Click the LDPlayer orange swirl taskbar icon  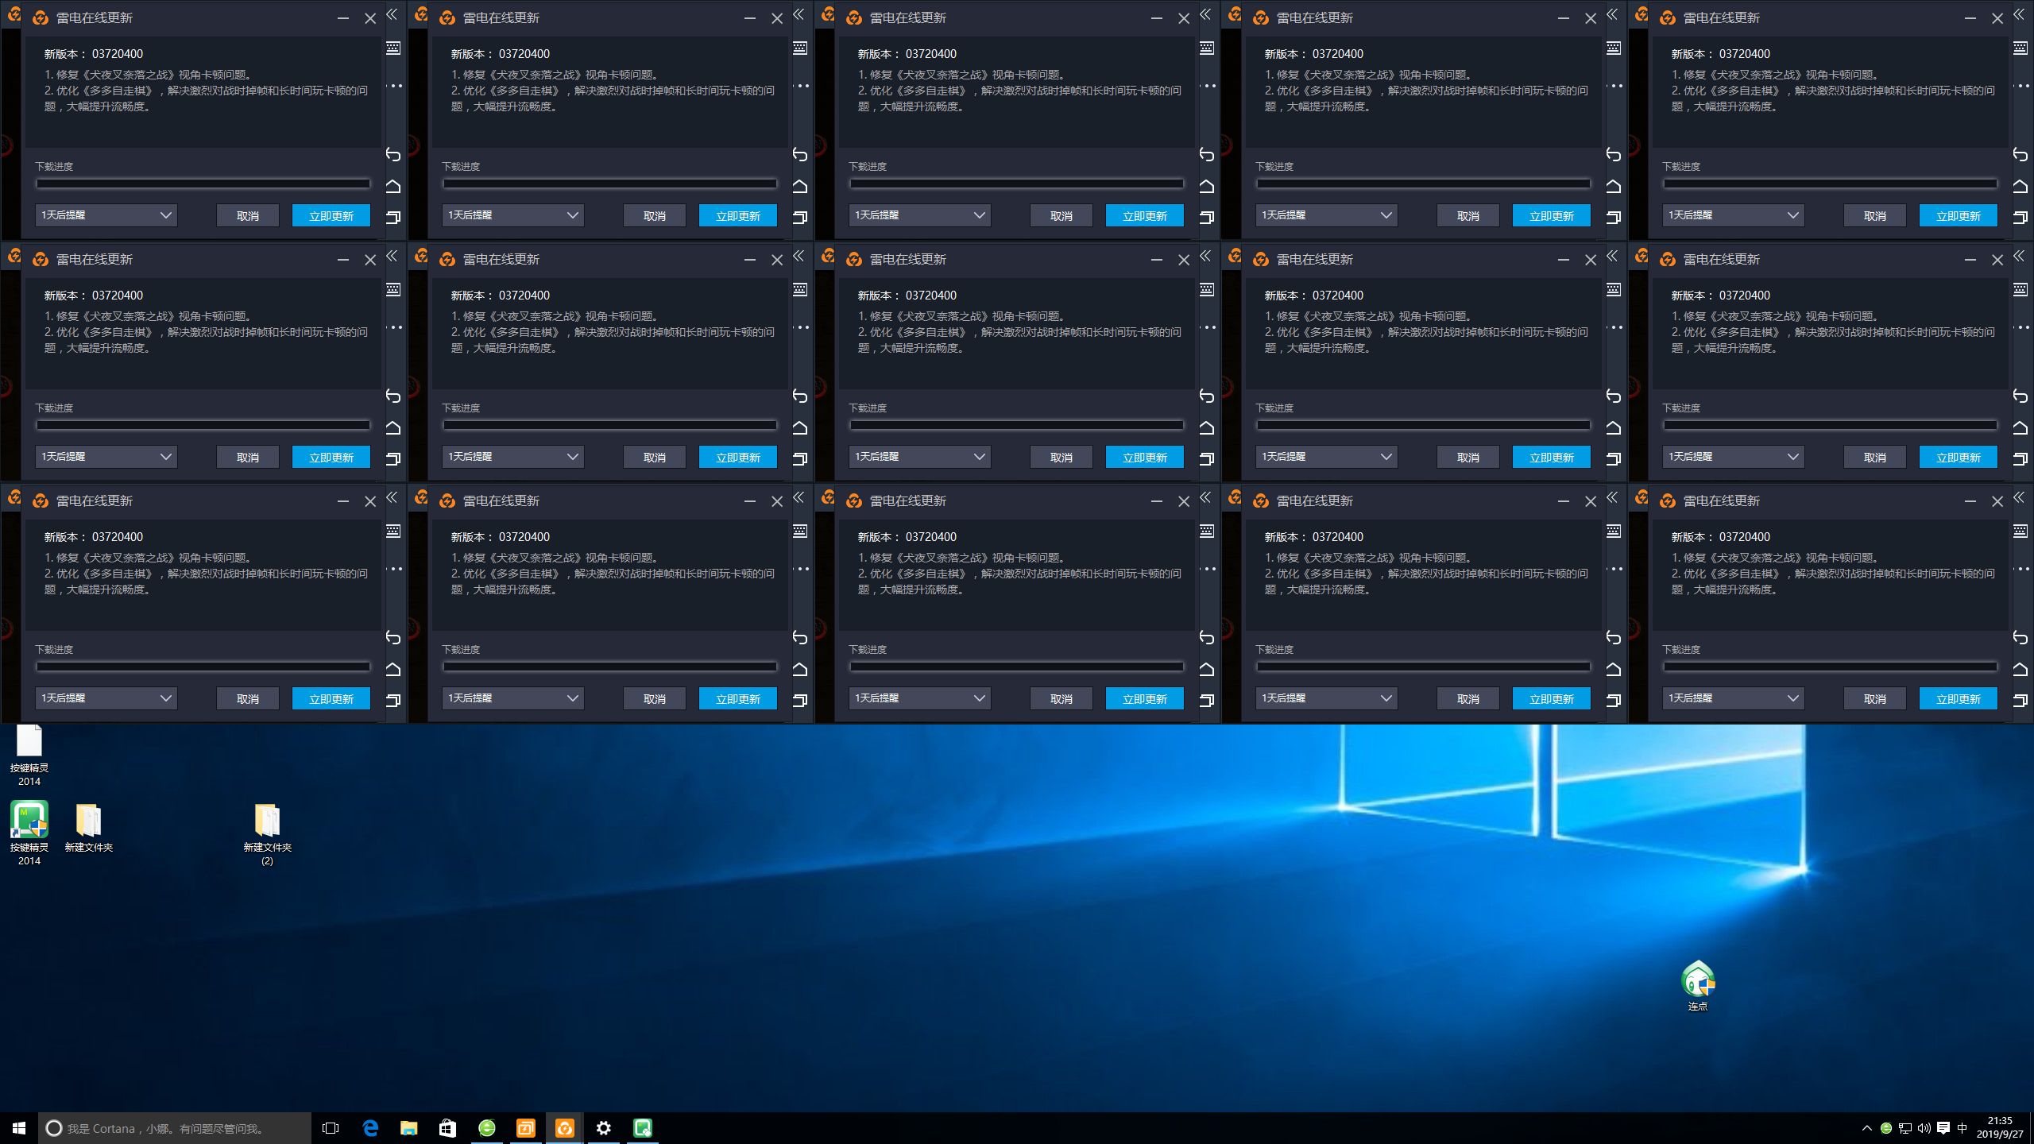click(x=564, y=1128)
